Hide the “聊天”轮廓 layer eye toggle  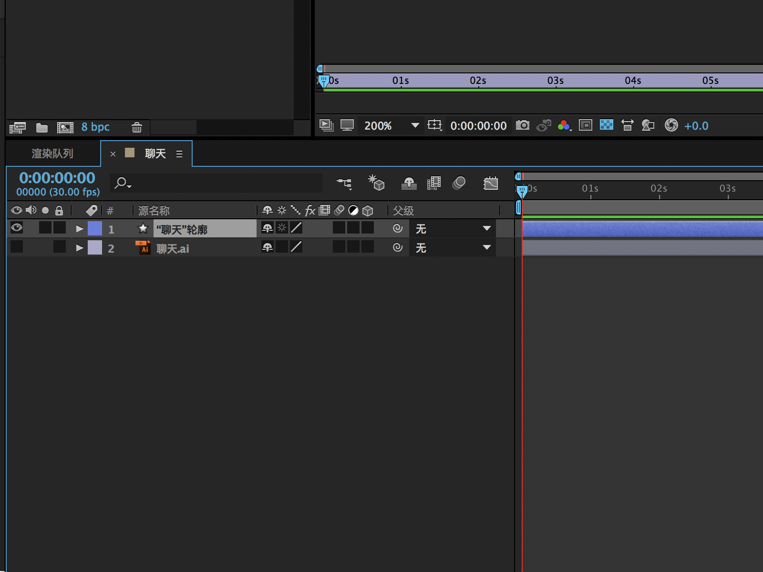tap(17, 227)
